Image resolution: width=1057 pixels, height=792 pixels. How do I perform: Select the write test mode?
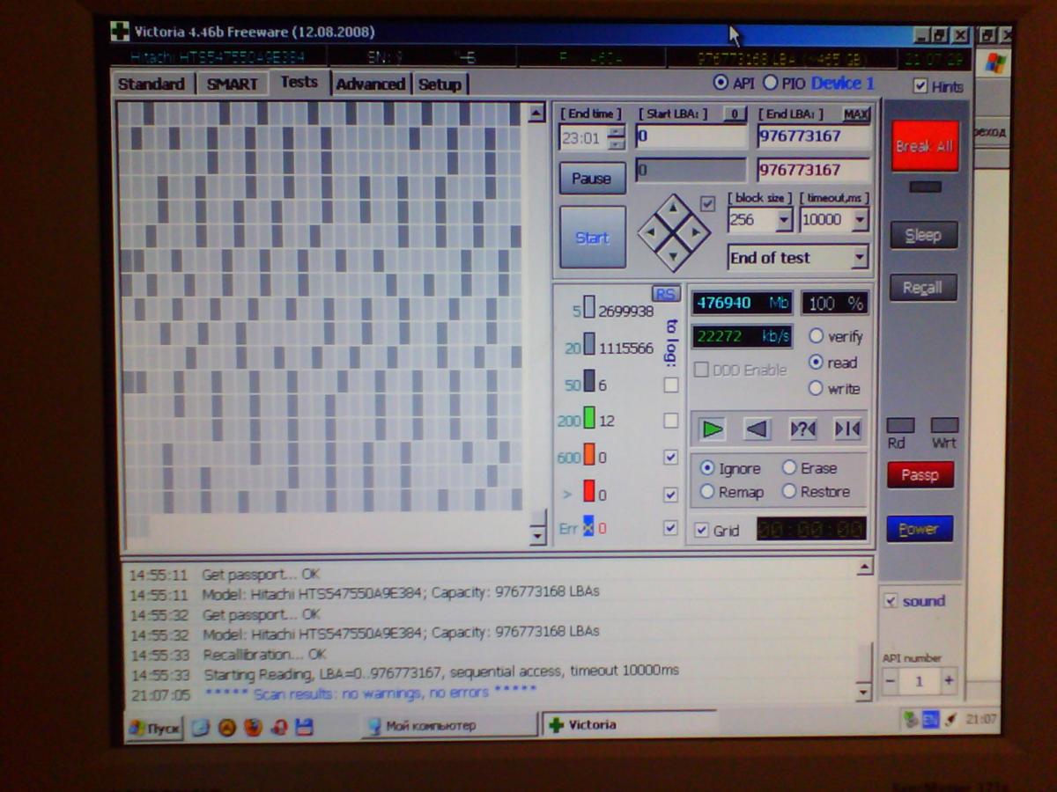pos(816,388)
